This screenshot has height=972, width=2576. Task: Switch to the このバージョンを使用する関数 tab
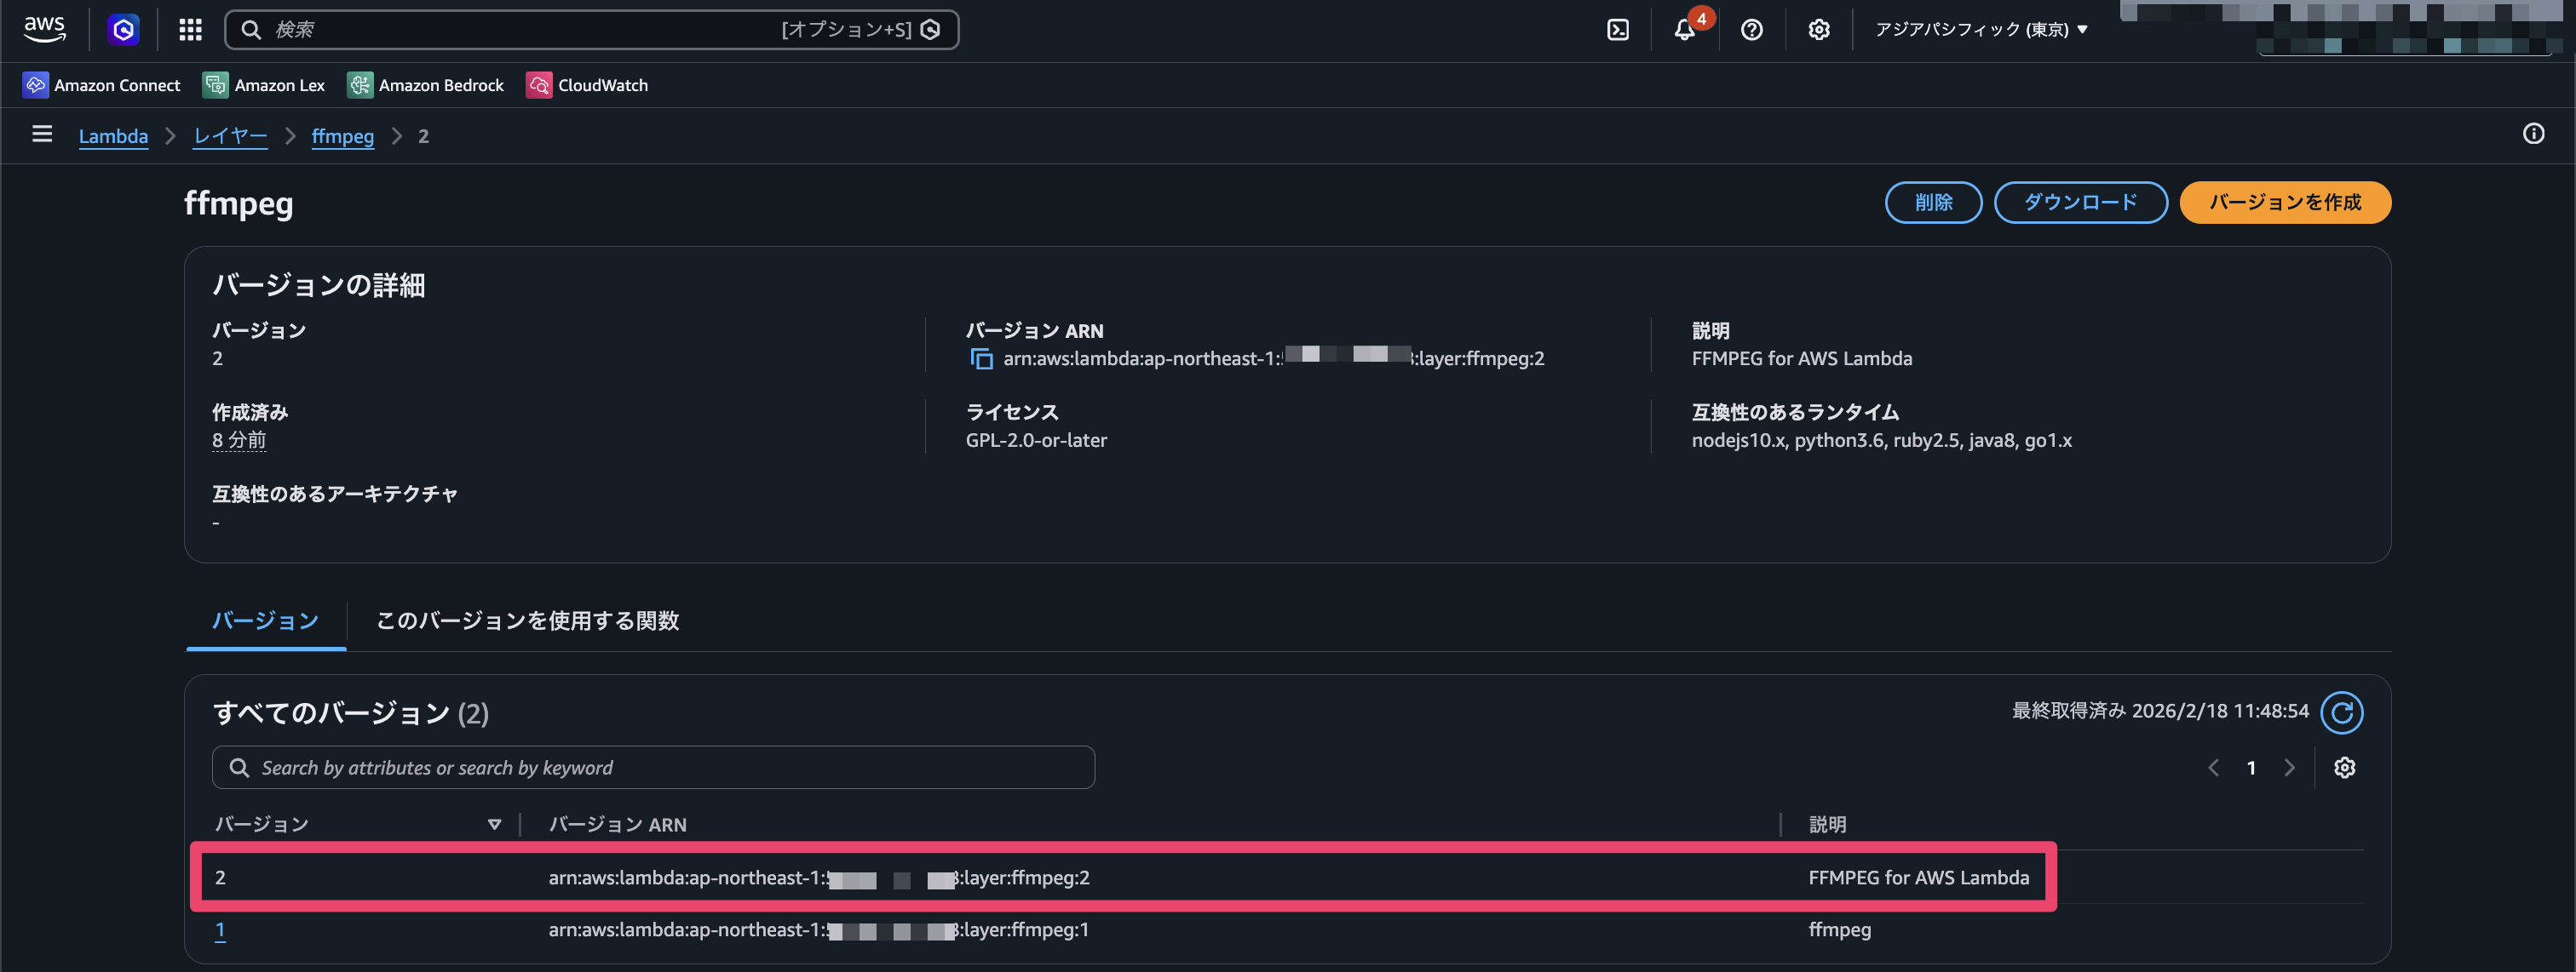point(527,620)
